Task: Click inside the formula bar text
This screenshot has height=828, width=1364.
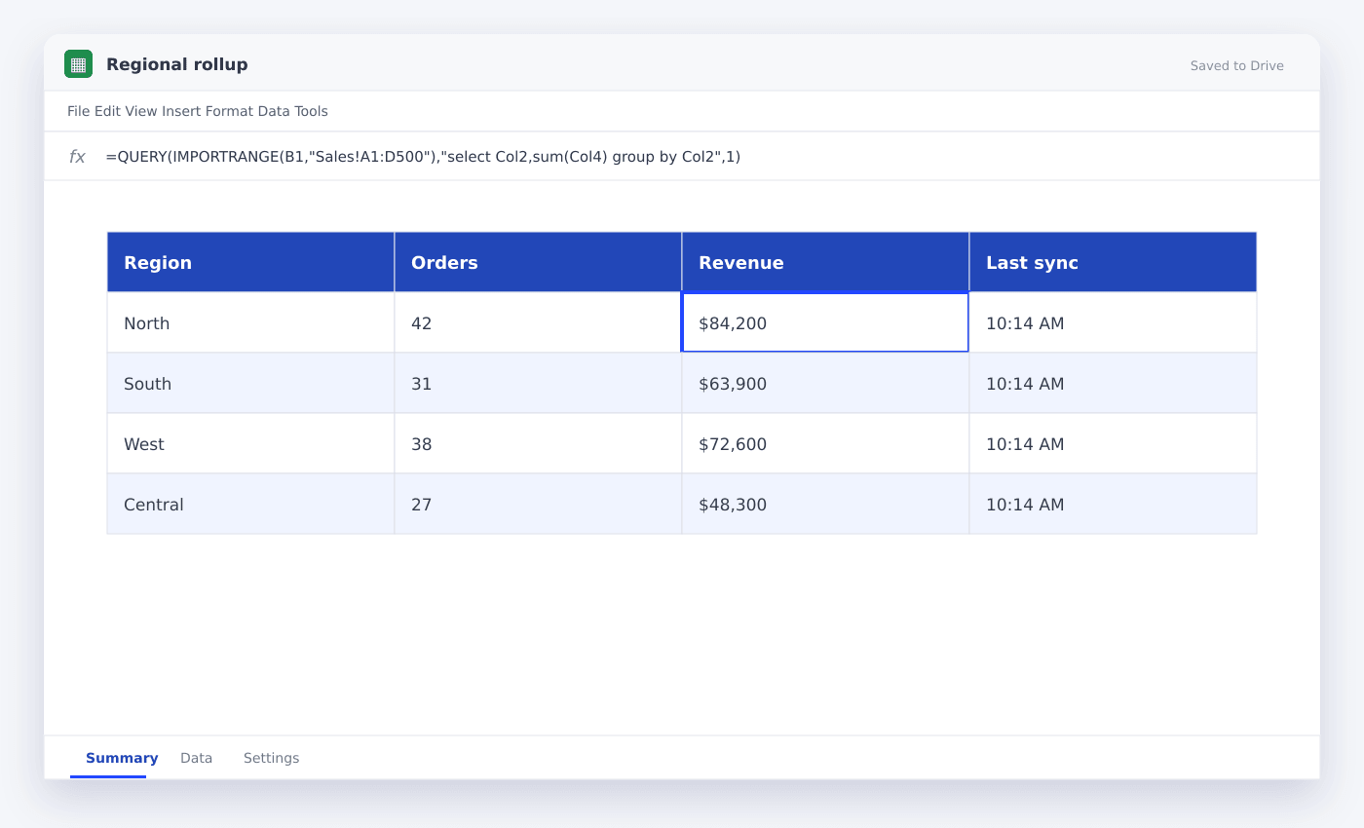Action: pyautogui.click(x=423, y=157)
